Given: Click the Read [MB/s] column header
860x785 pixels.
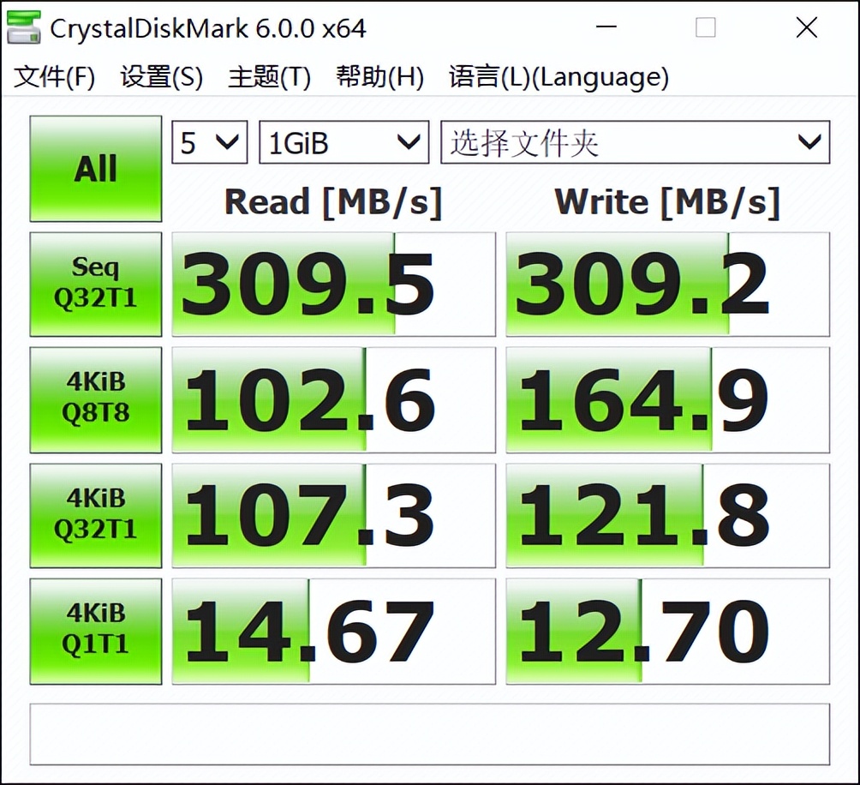Looking at the screenshot, I should (x=332, y=202).
